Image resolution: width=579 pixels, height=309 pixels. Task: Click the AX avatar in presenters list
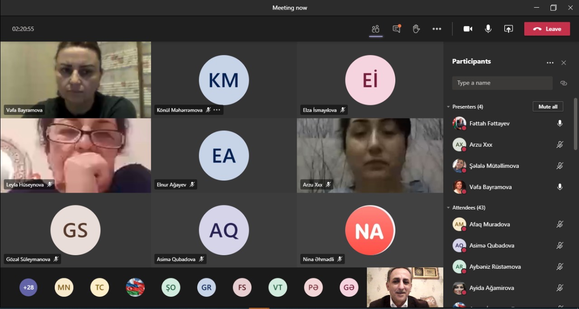pos(459,145)
